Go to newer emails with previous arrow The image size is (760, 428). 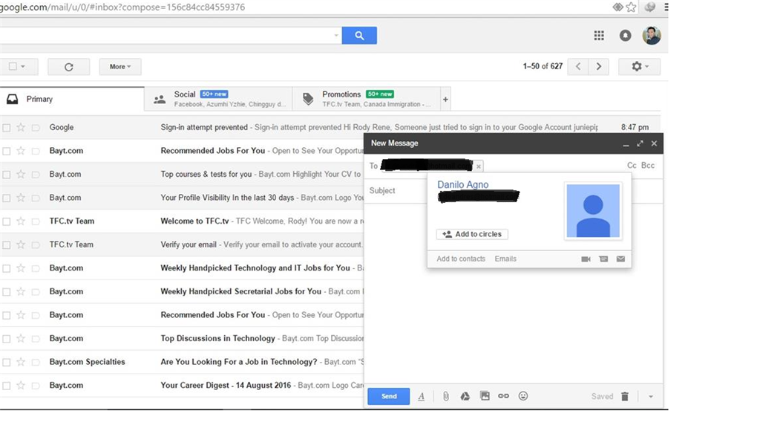578,66
